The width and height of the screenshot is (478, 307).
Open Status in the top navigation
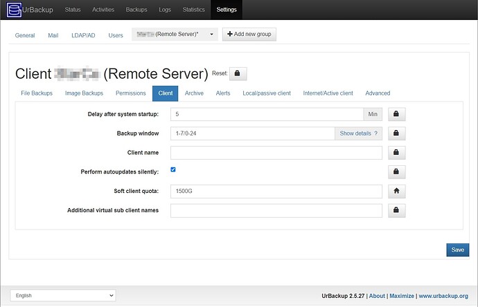(x=73, y=10)
